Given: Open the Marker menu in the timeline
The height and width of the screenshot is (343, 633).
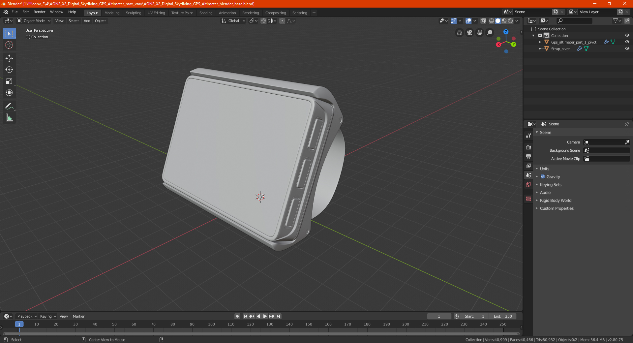Looking at the screenshot, I should click(x=78, y=316).
